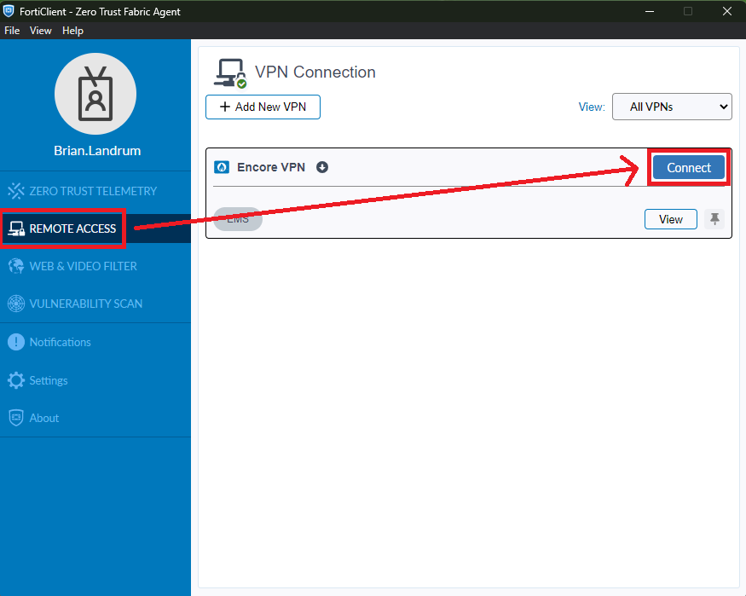Click the EMS tag on Encore VPN
This screenshot has width=746, height=596.
click(238, 219)
